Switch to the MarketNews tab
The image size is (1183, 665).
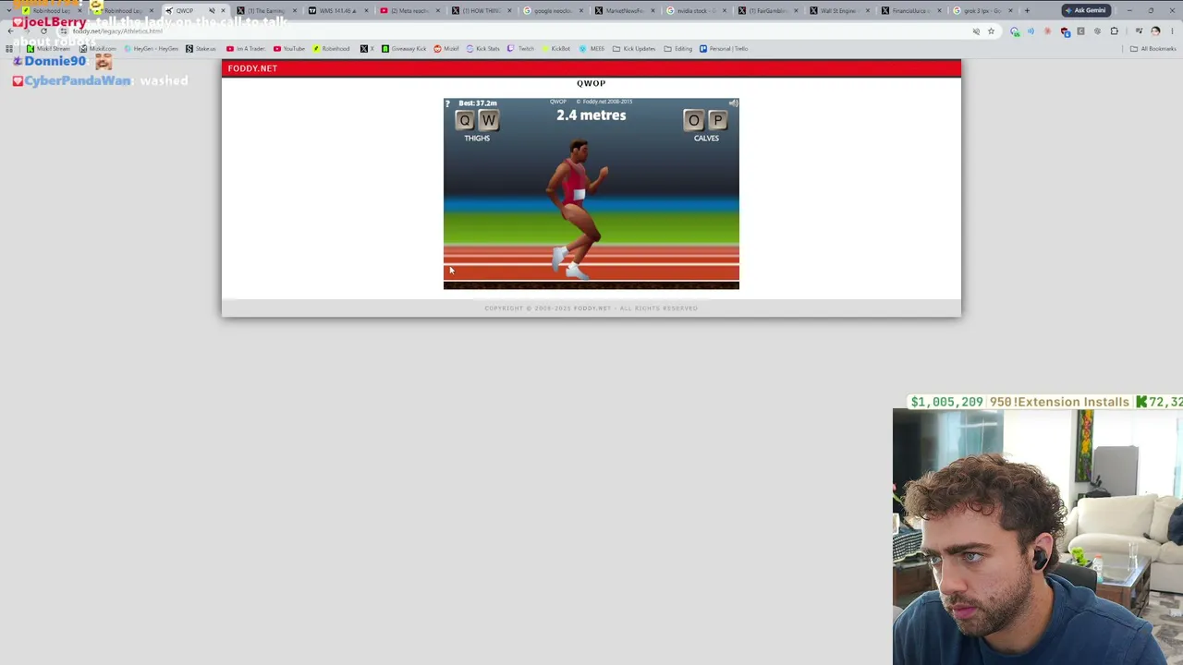(626, 11)
